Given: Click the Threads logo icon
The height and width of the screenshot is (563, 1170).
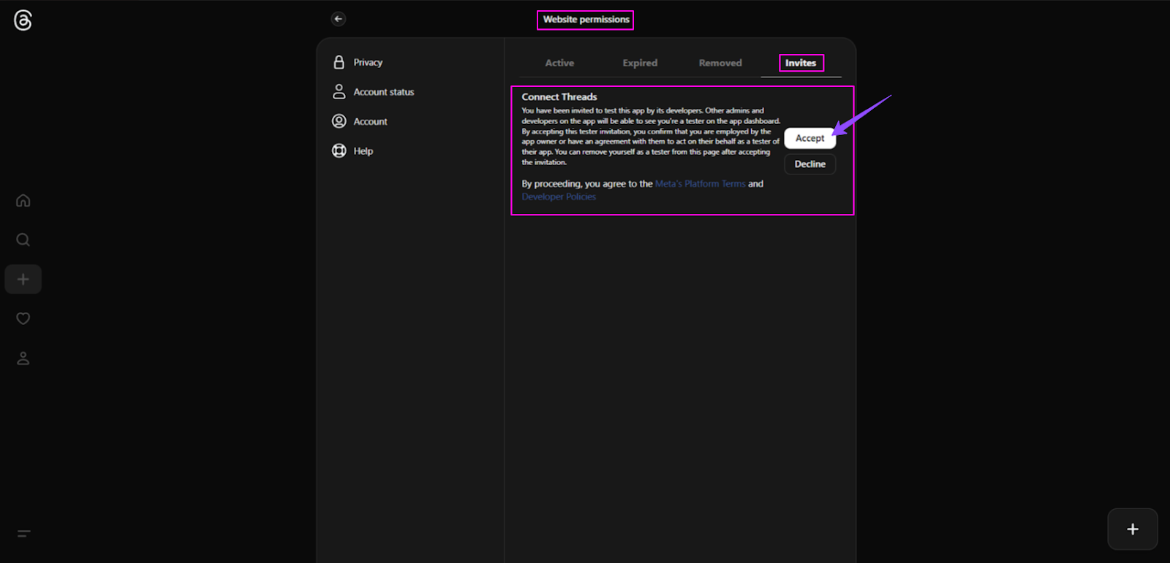Looking at the screenshot, I should pos(23,20).
